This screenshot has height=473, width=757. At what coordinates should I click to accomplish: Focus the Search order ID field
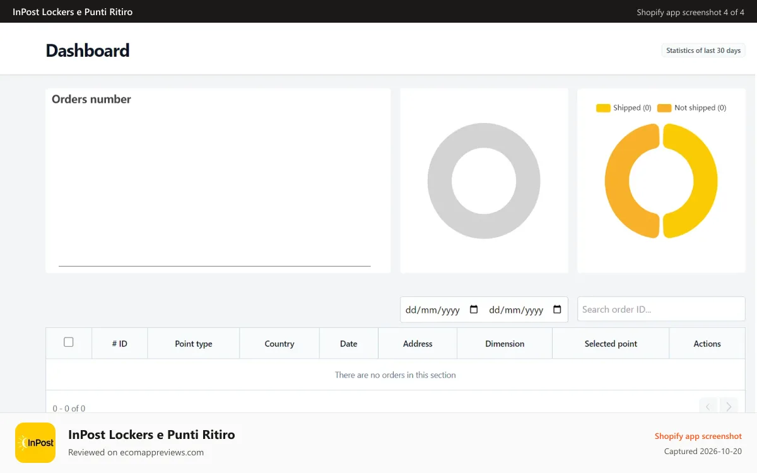[x=661, y=309]
